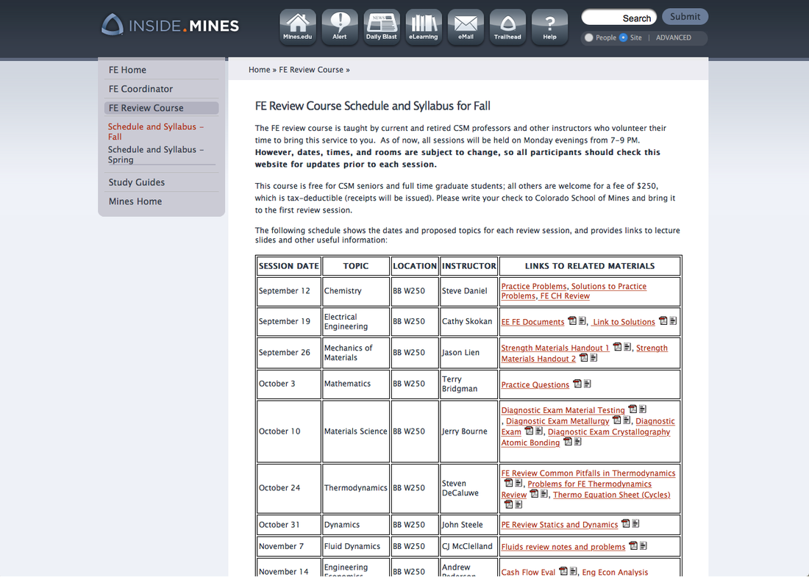This screenshot has height=577, width=809.
Task: Navigate to Mines Home in sidebar
Action: [x=135, y=201]
